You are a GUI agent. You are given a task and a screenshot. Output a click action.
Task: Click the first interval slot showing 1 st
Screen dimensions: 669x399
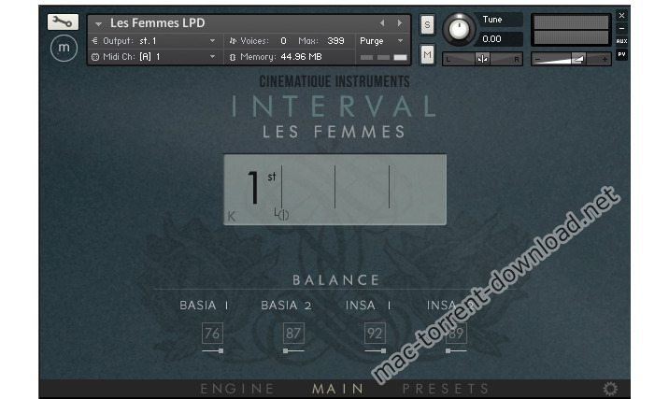coord(253,189)
